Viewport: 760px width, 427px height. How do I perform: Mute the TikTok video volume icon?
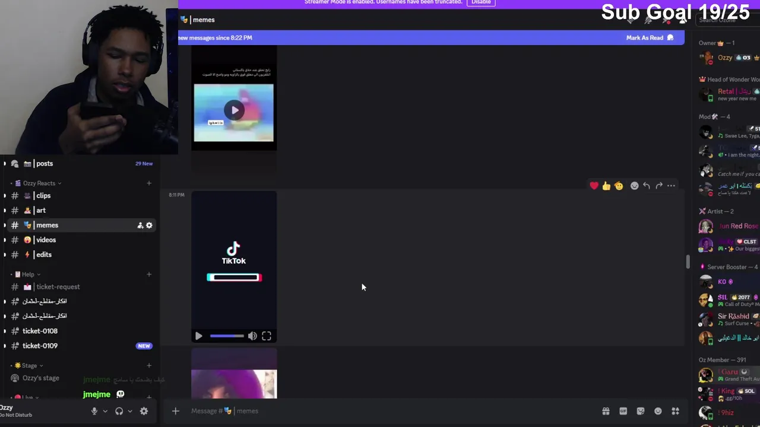click(x=252, y=336)
